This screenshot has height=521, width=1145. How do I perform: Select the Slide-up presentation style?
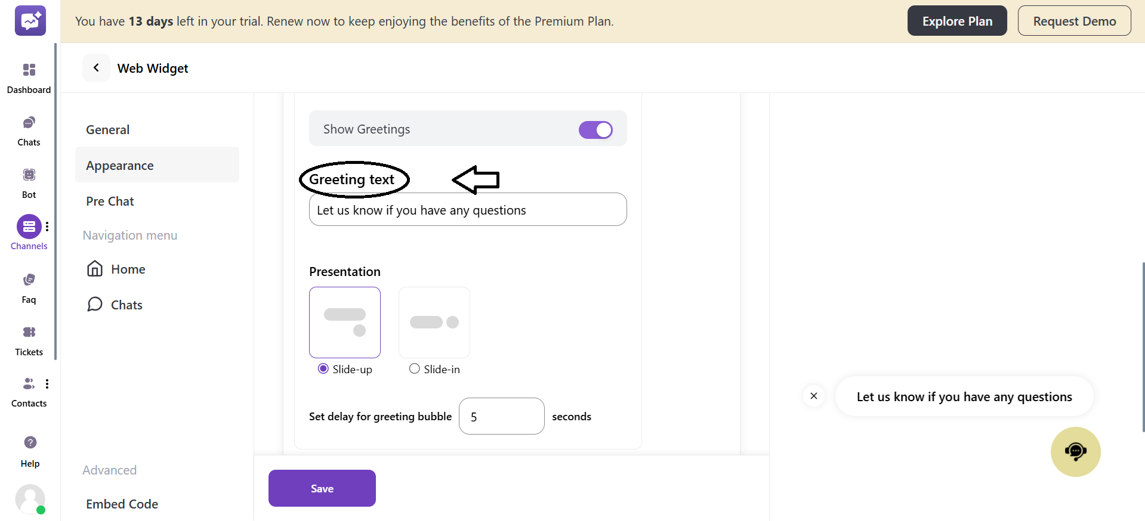click(x=323, y=368)
